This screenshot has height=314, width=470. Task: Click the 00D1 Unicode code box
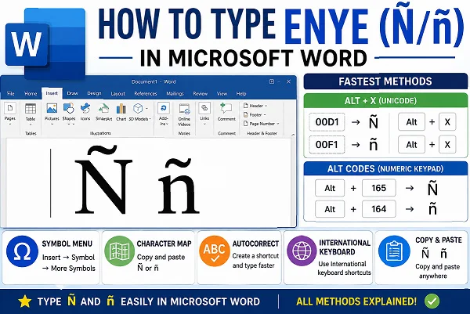(x=327, y=122)
